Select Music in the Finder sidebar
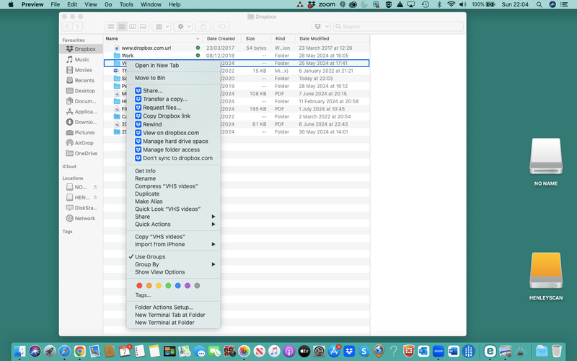Image resolution: width=577 pixels, height=361 pixels. [x=82, y=60]
